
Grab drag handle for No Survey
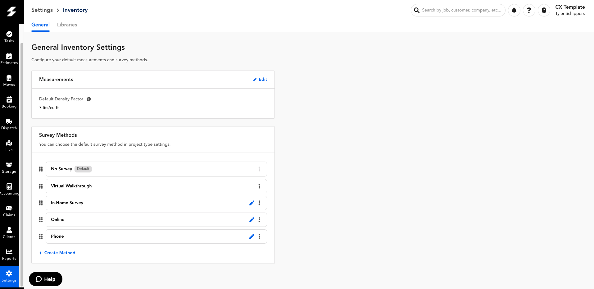pos(41,169)
